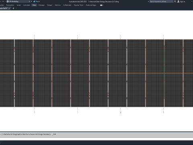
Task: Open the Collaborate ribbon tab
Action: [67, 5]
